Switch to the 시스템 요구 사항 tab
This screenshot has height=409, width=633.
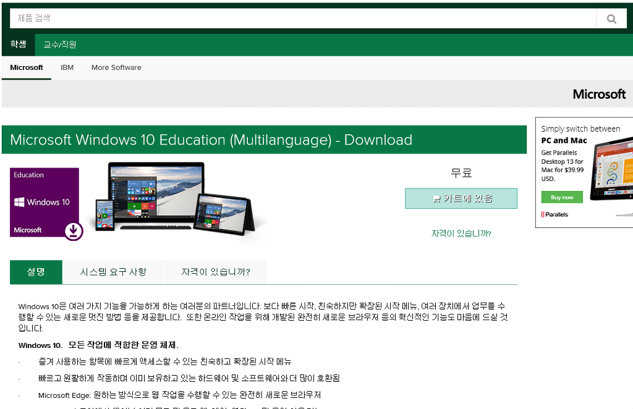point(113,272)
